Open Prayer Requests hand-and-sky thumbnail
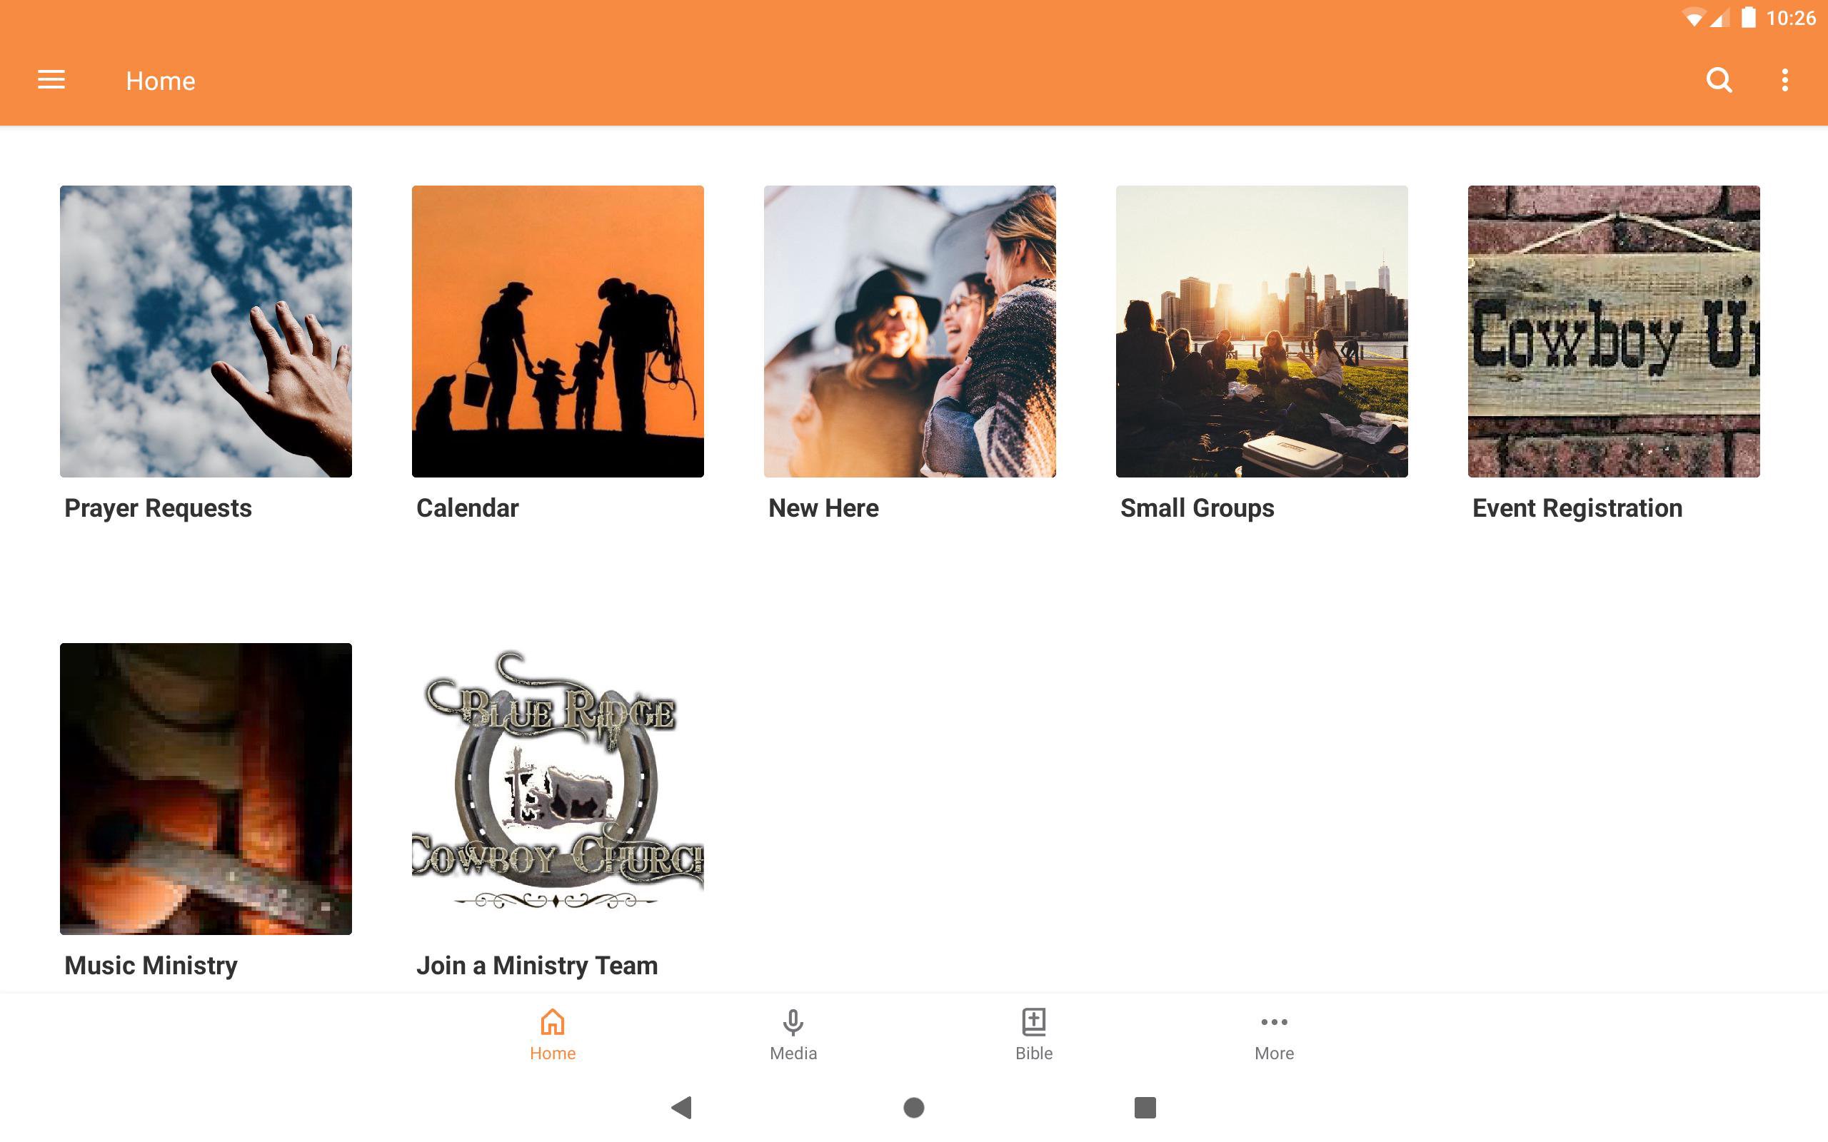 point(206,330)
